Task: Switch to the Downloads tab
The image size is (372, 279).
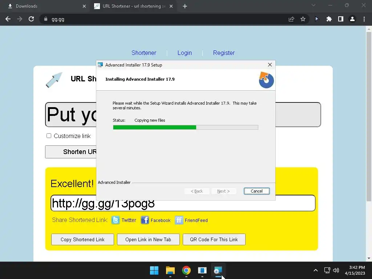Action: click(45, 6)
